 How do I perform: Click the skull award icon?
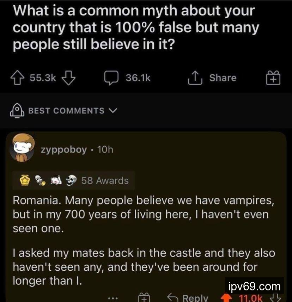click(72, 181)
